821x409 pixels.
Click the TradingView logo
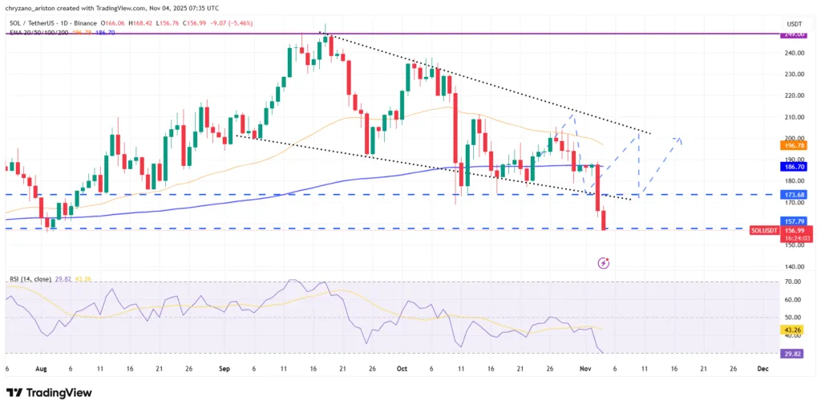pyautogui.click(x=47, y=393)
